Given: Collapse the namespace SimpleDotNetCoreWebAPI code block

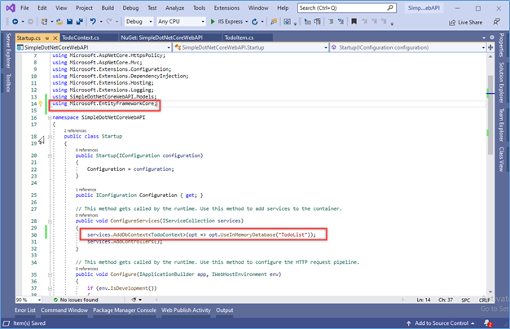Looking at the screenshot, I should [50, 117].
